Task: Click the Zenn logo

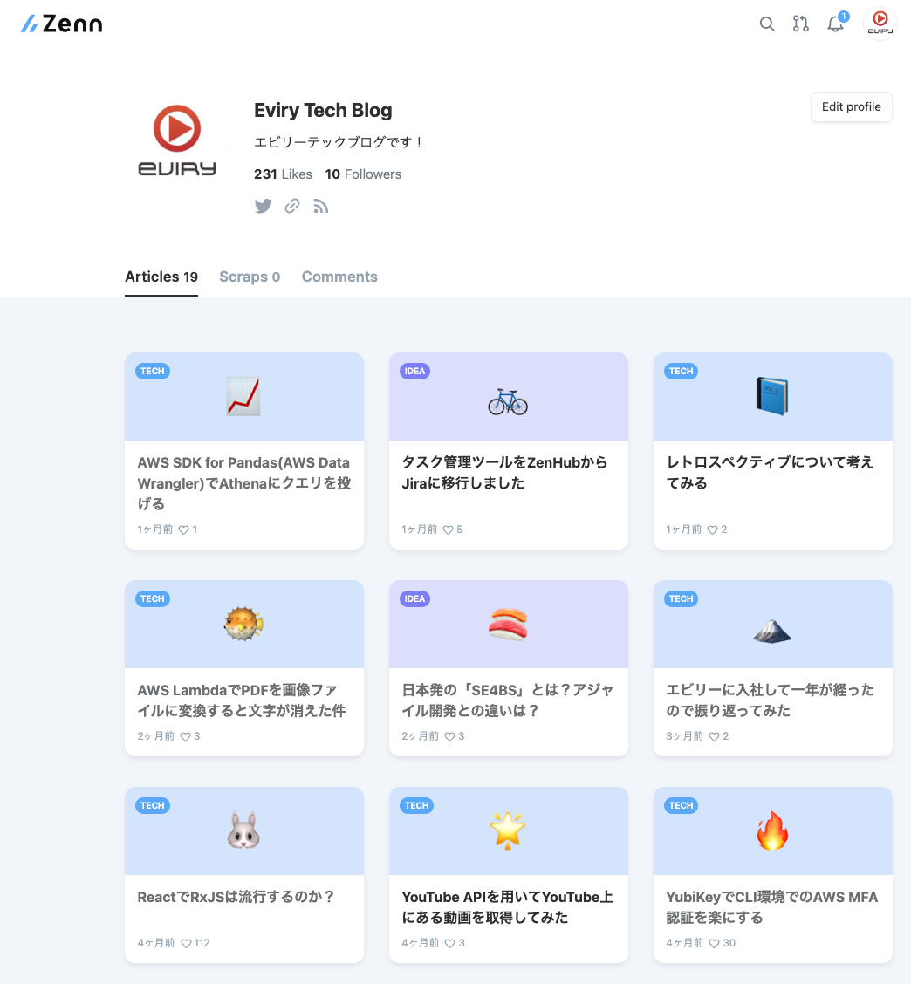Action: pyautogui.click(x=62, y=24)
